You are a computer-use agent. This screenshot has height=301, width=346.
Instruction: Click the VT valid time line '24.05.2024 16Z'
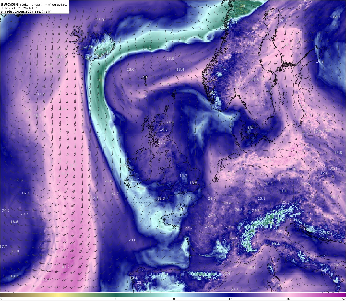point(28,12)
